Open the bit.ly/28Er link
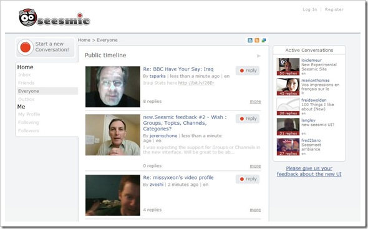The height and width of the screenshot is (229, 368). pyautogui.click(x=196, y=83)
